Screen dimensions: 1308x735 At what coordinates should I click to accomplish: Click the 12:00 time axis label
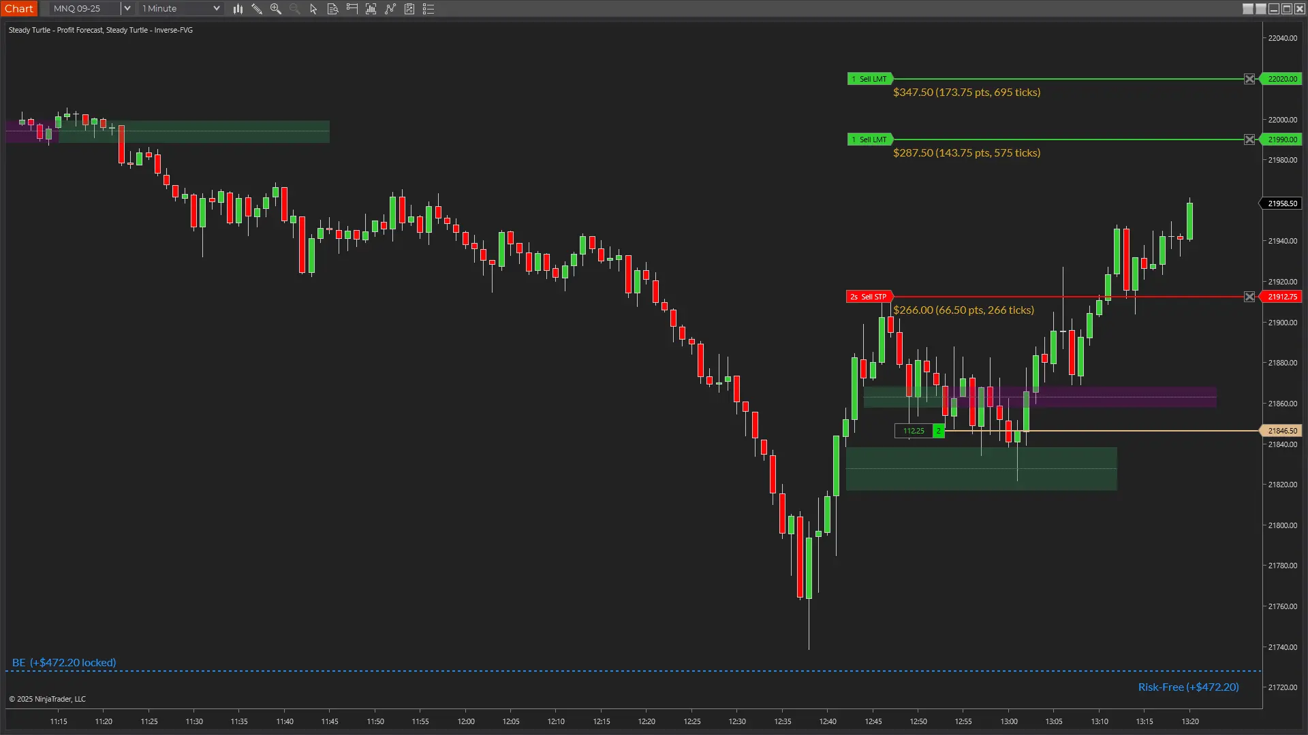click(x=466, y=721)
